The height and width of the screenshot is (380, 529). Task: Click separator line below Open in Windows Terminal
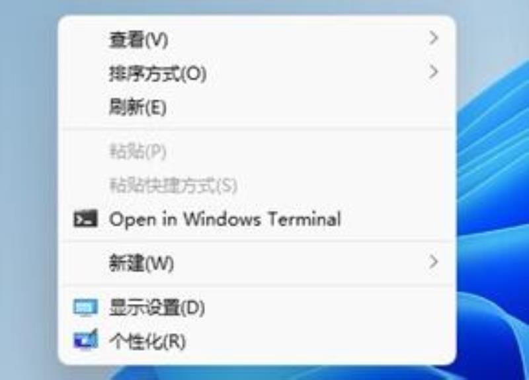[x=257, y=241]
